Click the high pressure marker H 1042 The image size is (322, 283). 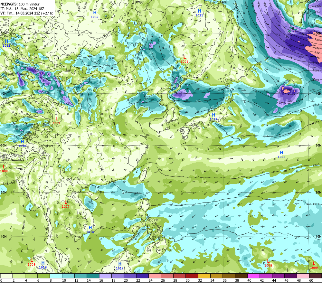point(6,43)
